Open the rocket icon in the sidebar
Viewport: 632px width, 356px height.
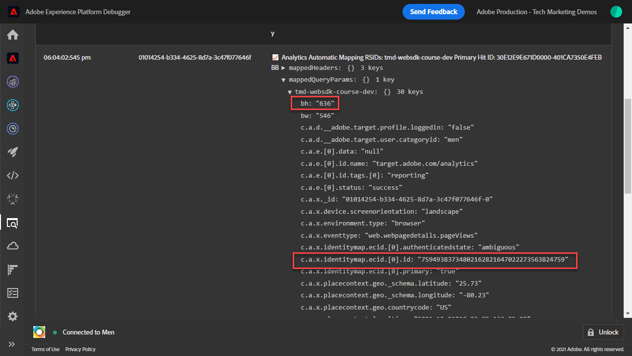point(13,152)
